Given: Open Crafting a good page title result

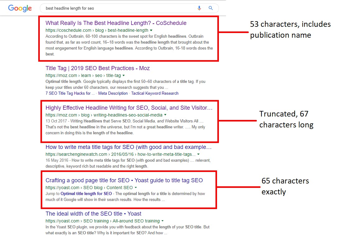Looking at the screenshot, I should [124, 180].
